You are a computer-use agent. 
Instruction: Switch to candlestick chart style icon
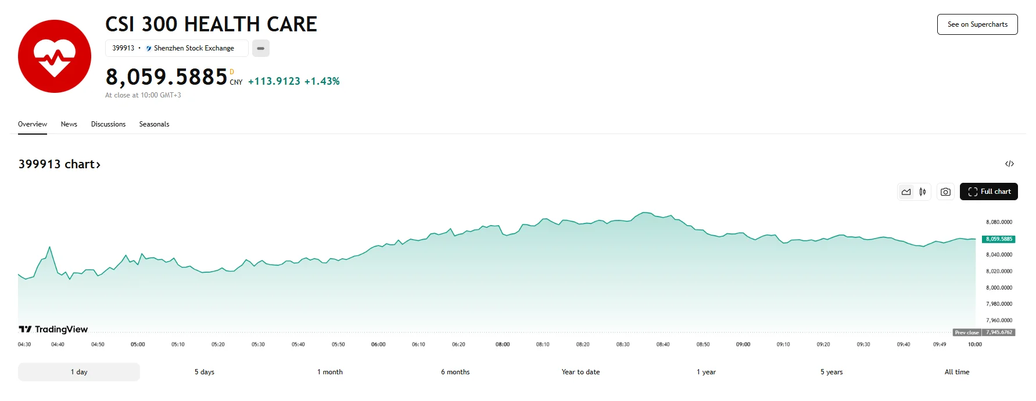(923, 192)
